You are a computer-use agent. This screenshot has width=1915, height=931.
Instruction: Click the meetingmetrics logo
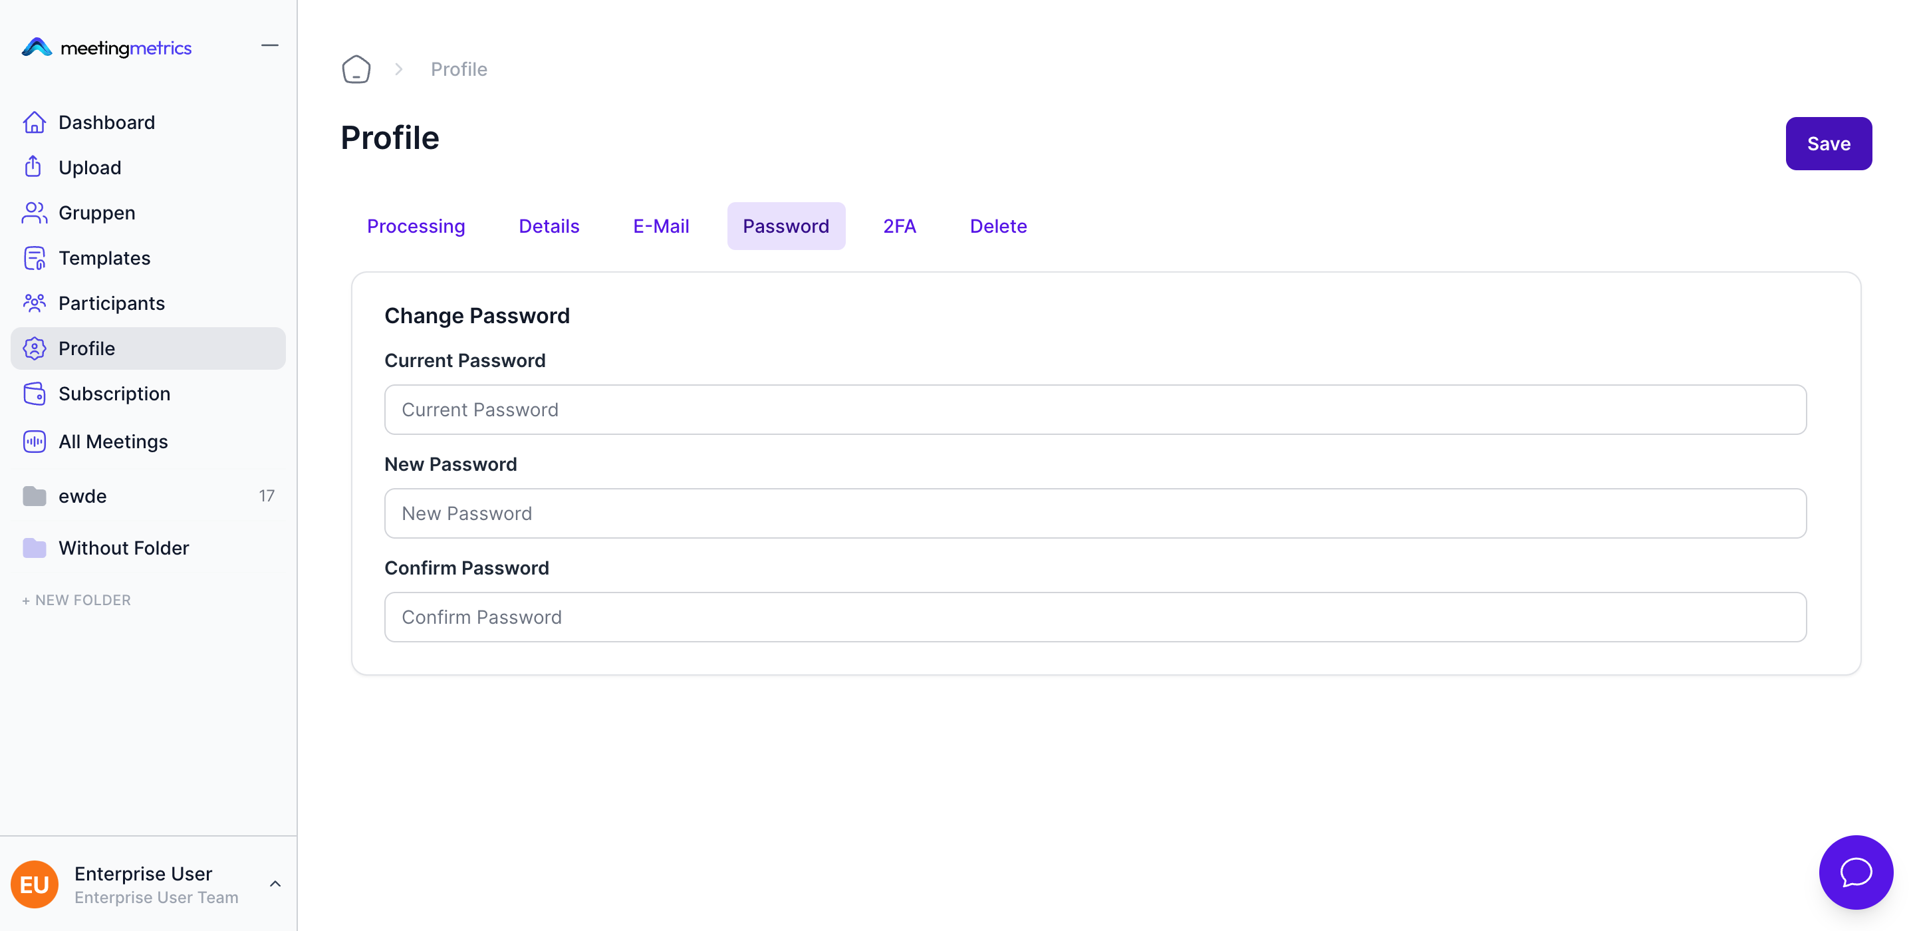point(107,48)
